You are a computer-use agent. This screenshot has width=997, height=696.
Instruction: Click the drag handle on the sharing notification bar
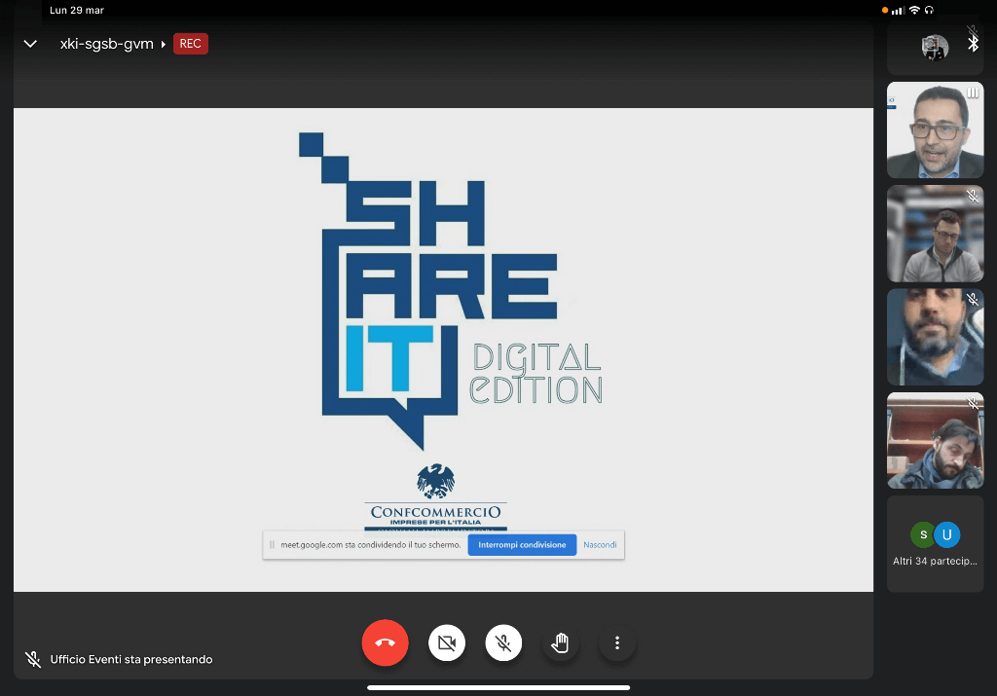pos(273,545)
